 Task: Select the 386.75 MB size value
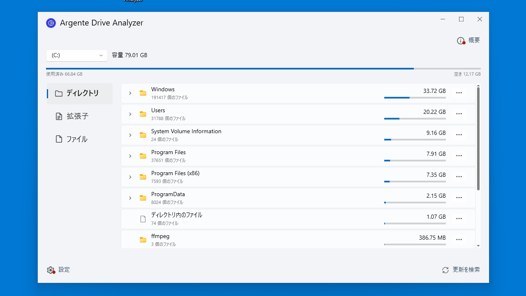432,238
